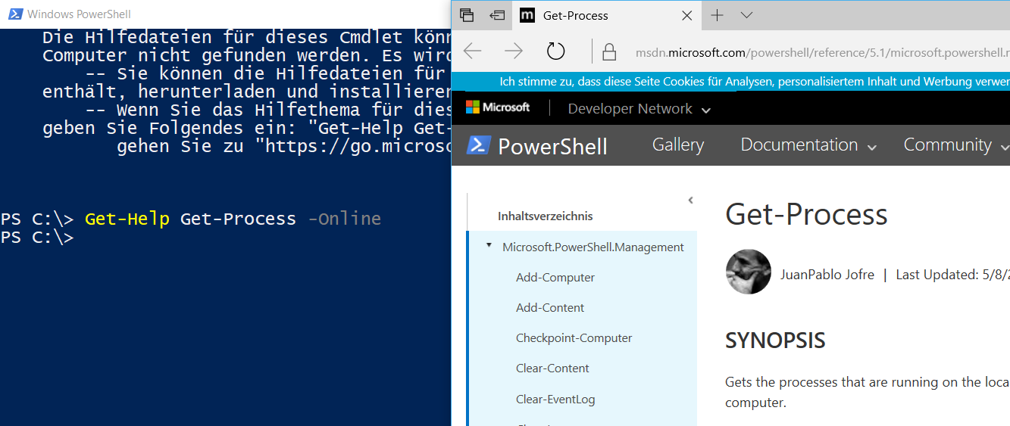Click the Windows PowerShell title bar icon
This screenshot has width=1010, height=426.
click(x=14, y=14)
